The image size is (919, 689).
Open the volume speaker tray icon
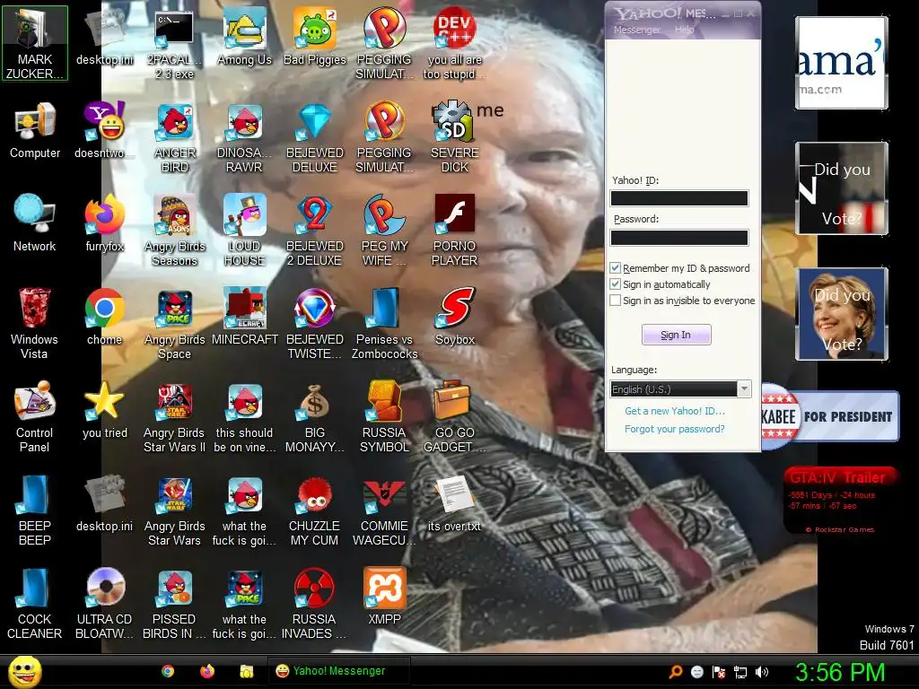(762, 672)
